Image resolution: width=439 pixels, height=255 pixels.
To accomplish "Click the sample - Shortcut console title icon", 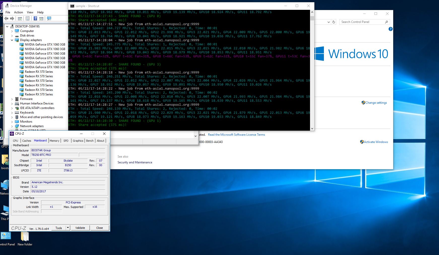I will click(72, 6).
